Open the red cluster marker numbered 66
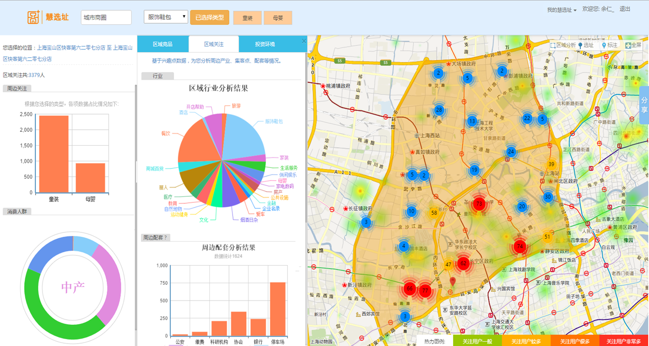This screenshot has width=649, height=346. pos(409,288)
